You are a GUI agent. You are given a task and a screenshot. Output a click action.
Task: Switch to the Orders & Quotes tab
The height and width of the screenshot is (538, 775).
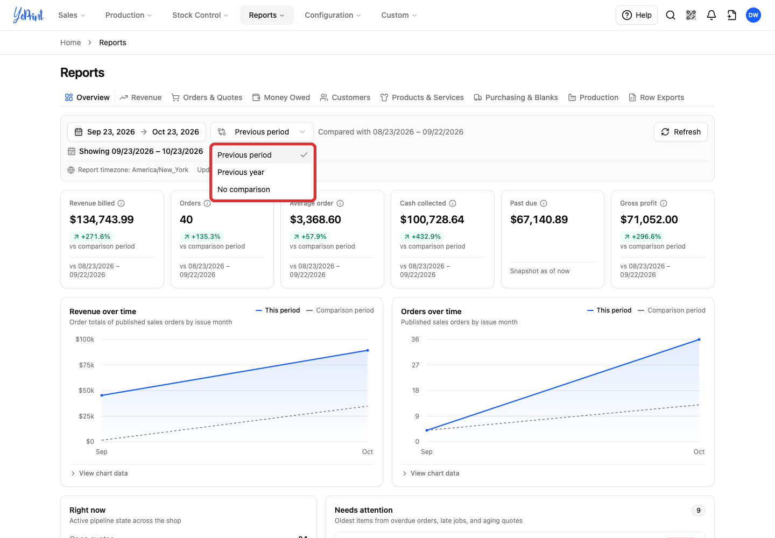coord(207,97)
